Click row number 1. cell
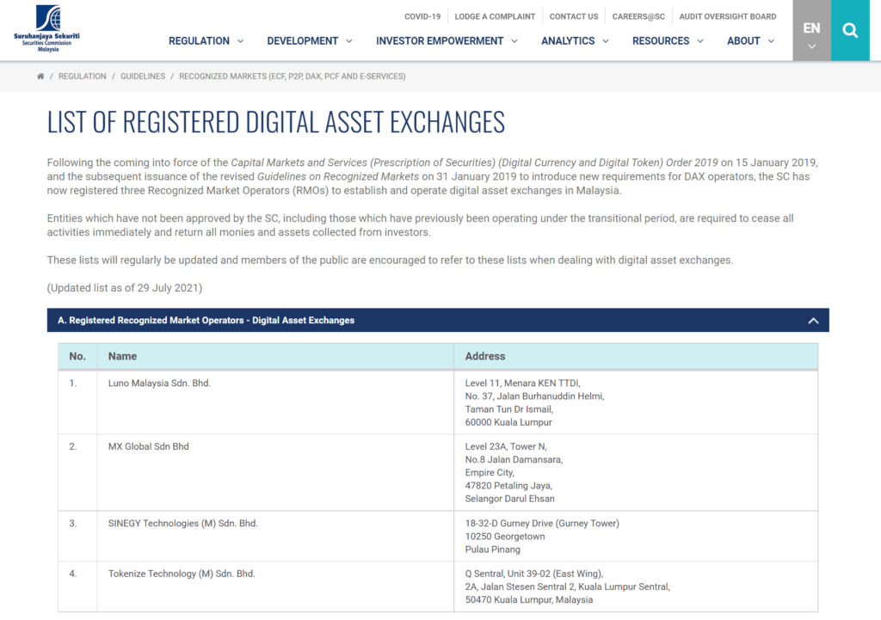The height and width of the screenshot is (620, 881). point(77,402)
